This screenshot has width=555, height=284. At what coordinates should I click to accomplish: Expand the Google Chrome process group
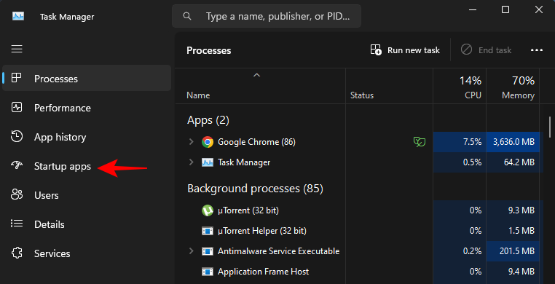coord(191,142)
